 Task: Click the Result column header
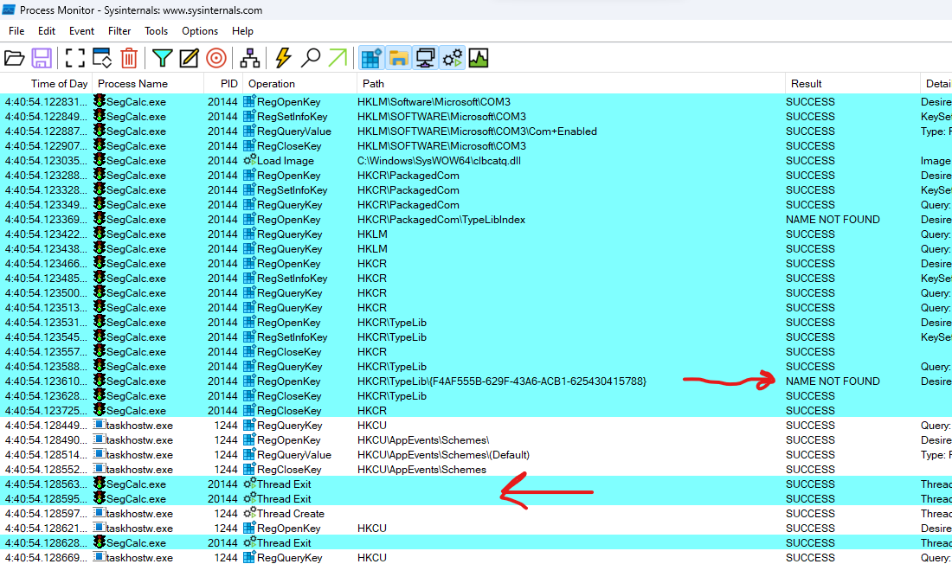coord(852,84)
